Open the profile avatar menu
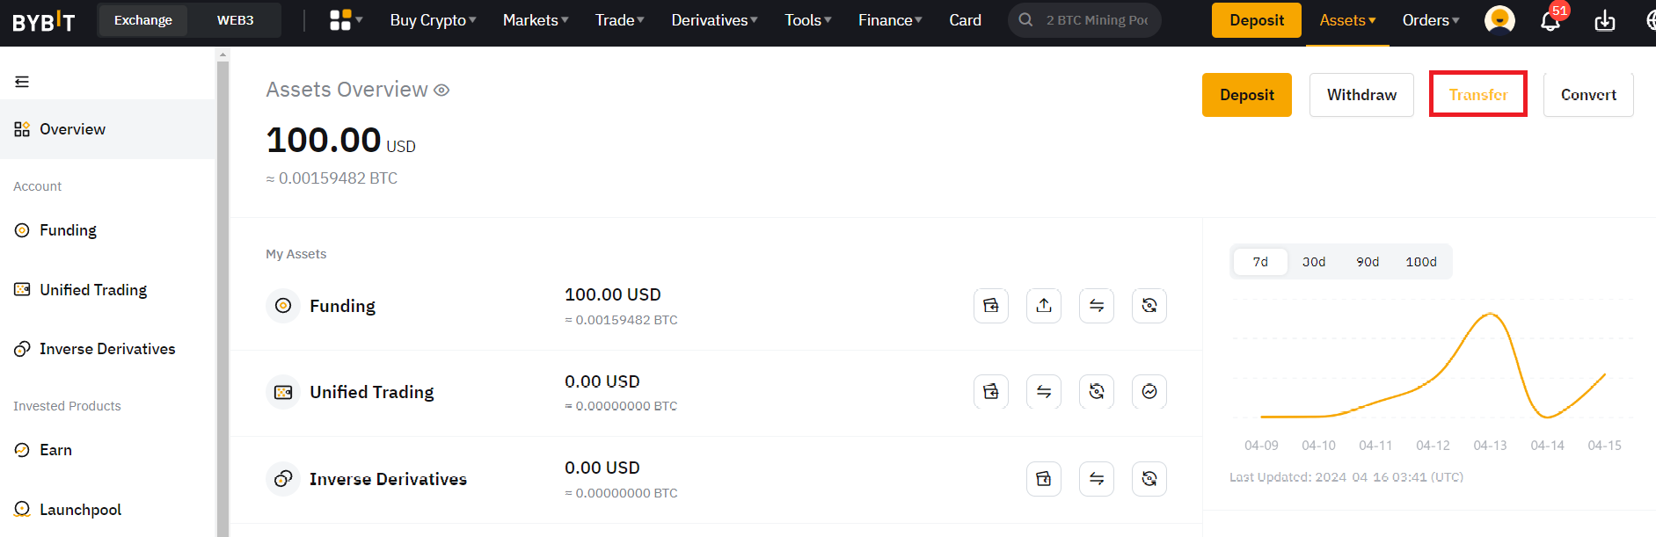The width and height of the screenshot is (1656, 537). coord(1499,20)
